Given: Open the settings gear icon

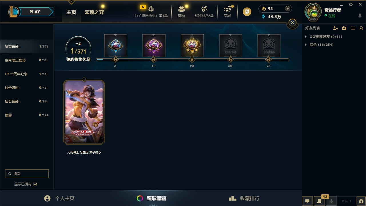Looking at the screenshot, I should [x=351, y=4].
